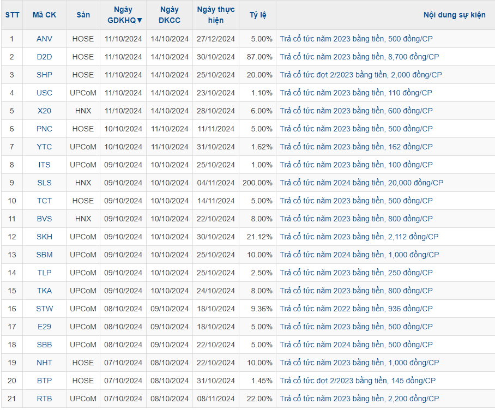Click the Ngày thực hiện column header

click(x=216, y=15)
